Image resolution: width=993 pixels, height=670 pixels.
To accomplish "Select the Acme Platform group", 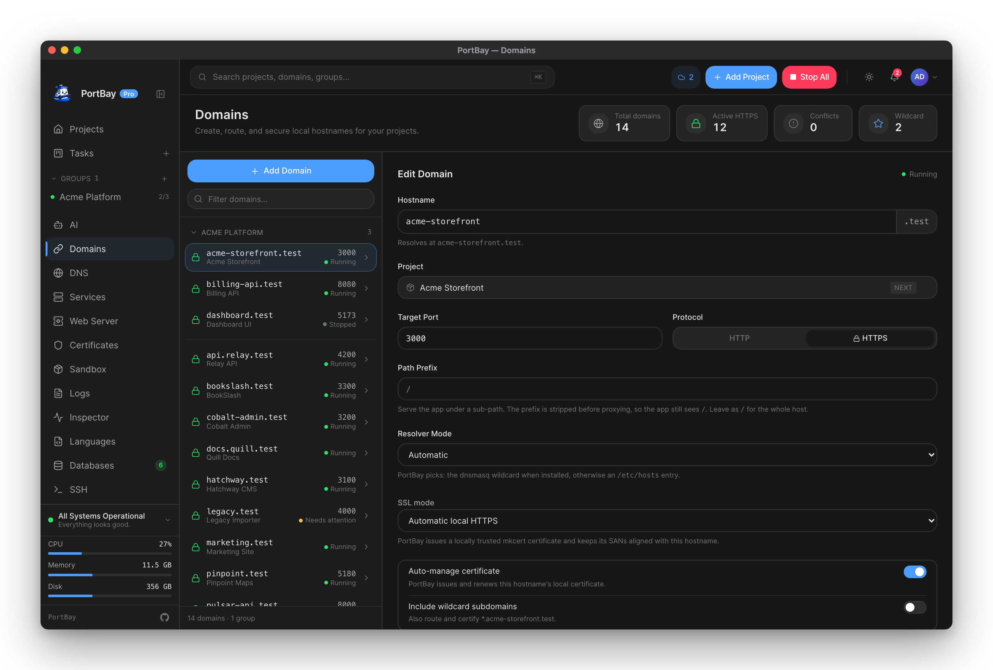I will [x=110, y=197].
